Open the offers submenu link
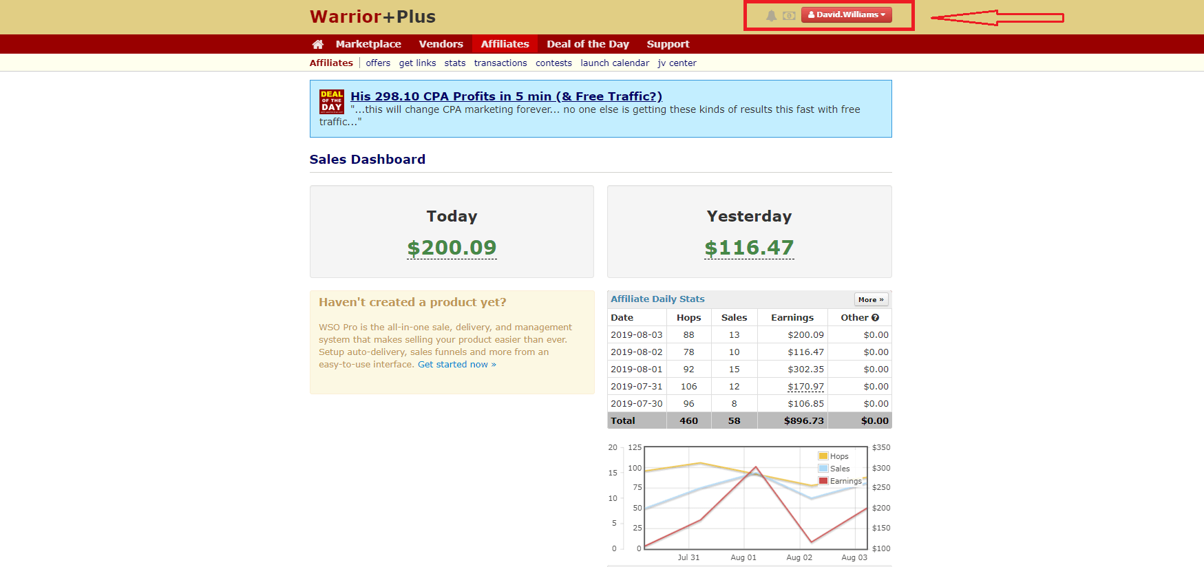This screenshot has width=1204, height=567. 378,63
